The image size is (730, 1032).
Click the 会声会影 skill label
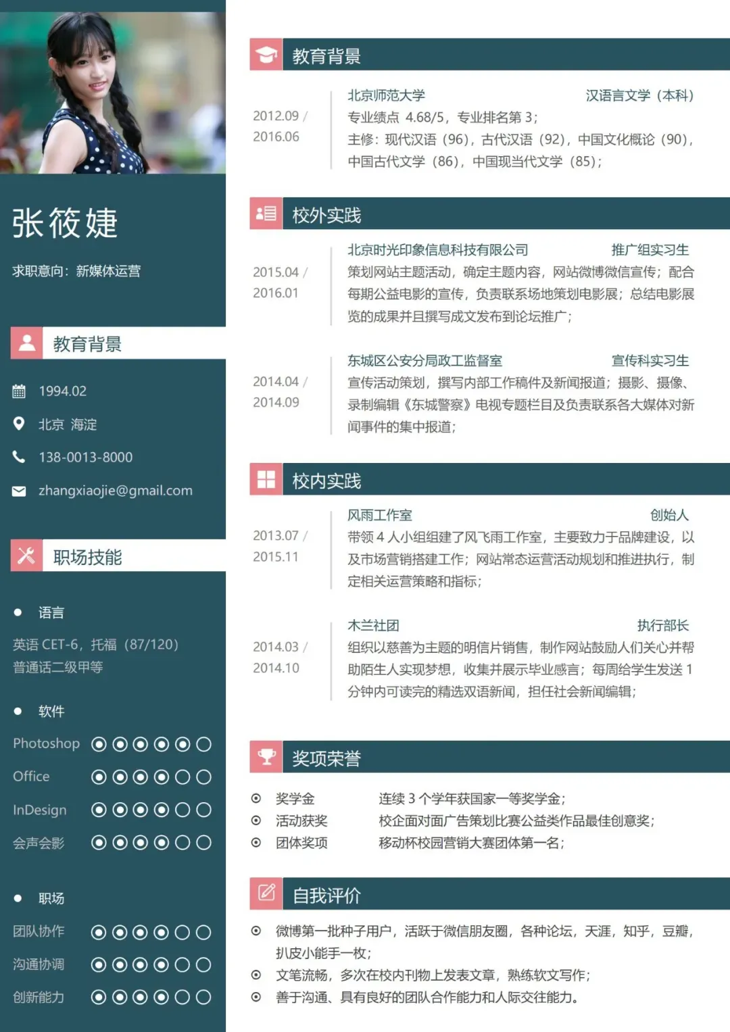coord(39,843)
